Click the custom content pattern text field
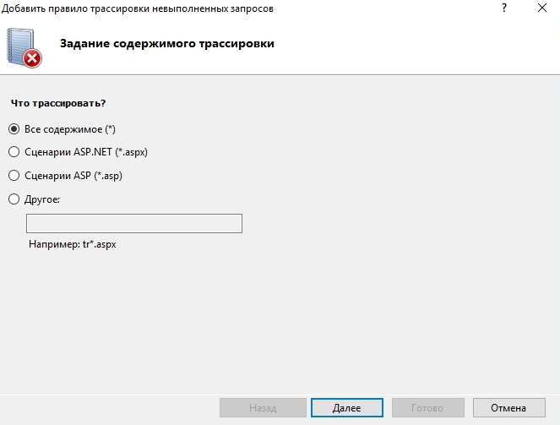The image size is (560, 425). (x=134, y=224)
